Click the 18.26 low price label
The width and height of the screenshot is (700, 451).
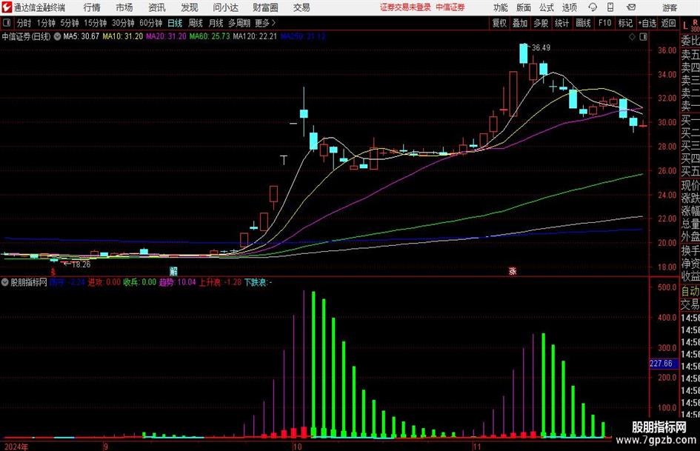tap(81, 264)
